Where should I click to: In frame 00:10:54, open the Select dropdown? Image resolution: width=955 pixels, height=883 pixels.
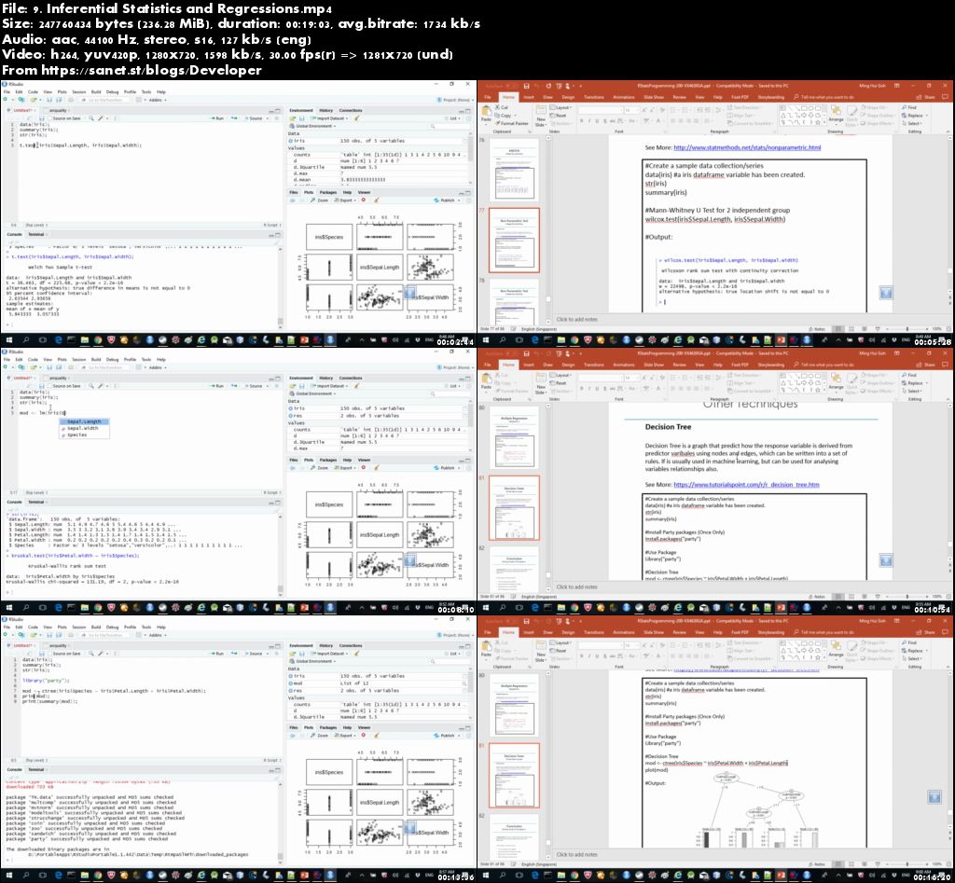(912, 391)
